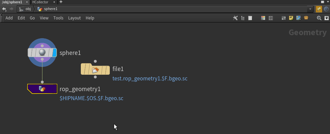The image size is (330, 134).
Task: Toggle the blue display flag on sphere1
Action: [55, 53]
